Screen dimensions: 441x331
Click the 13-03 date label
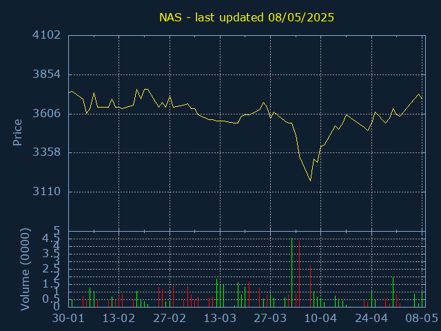tap(220, 319)
